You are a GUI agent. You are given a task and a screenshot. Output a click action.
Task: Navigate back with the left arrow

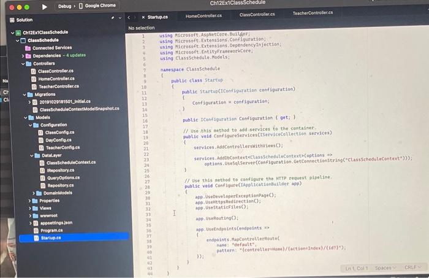coord(129,17)
